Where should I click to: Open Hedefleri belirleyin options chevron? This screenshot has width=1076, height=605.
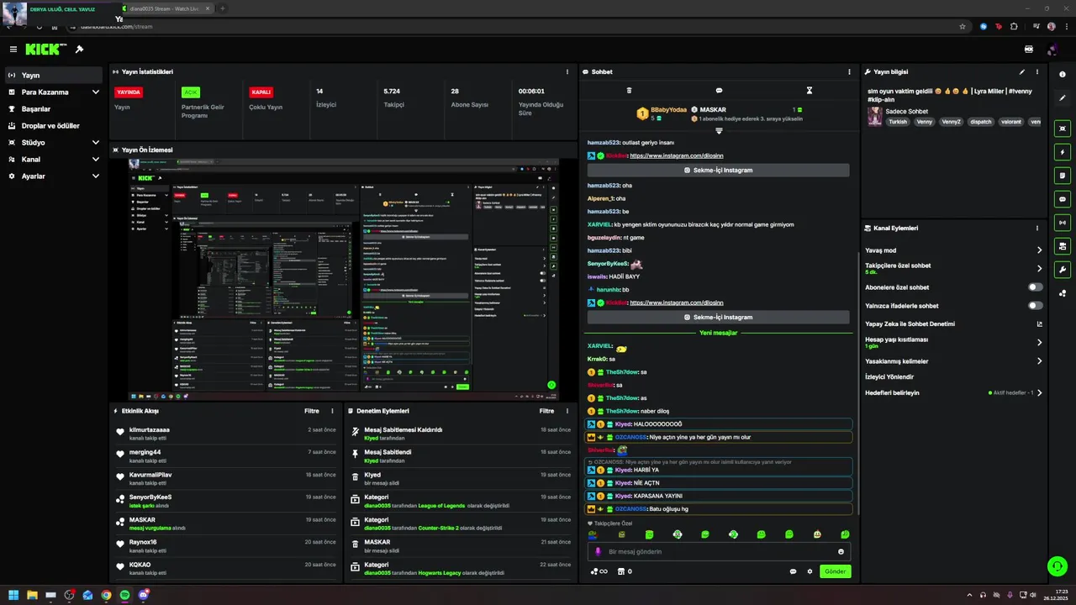tap(1039, 392)
